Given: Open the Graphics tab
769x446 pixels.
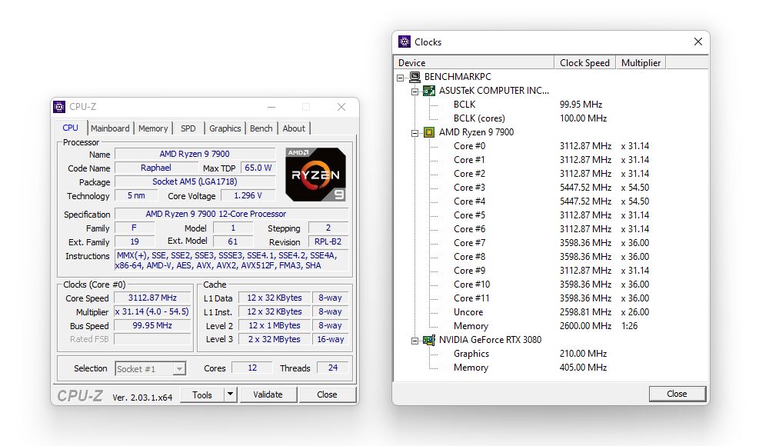Looking at the screenshot, I should (225, 128).
